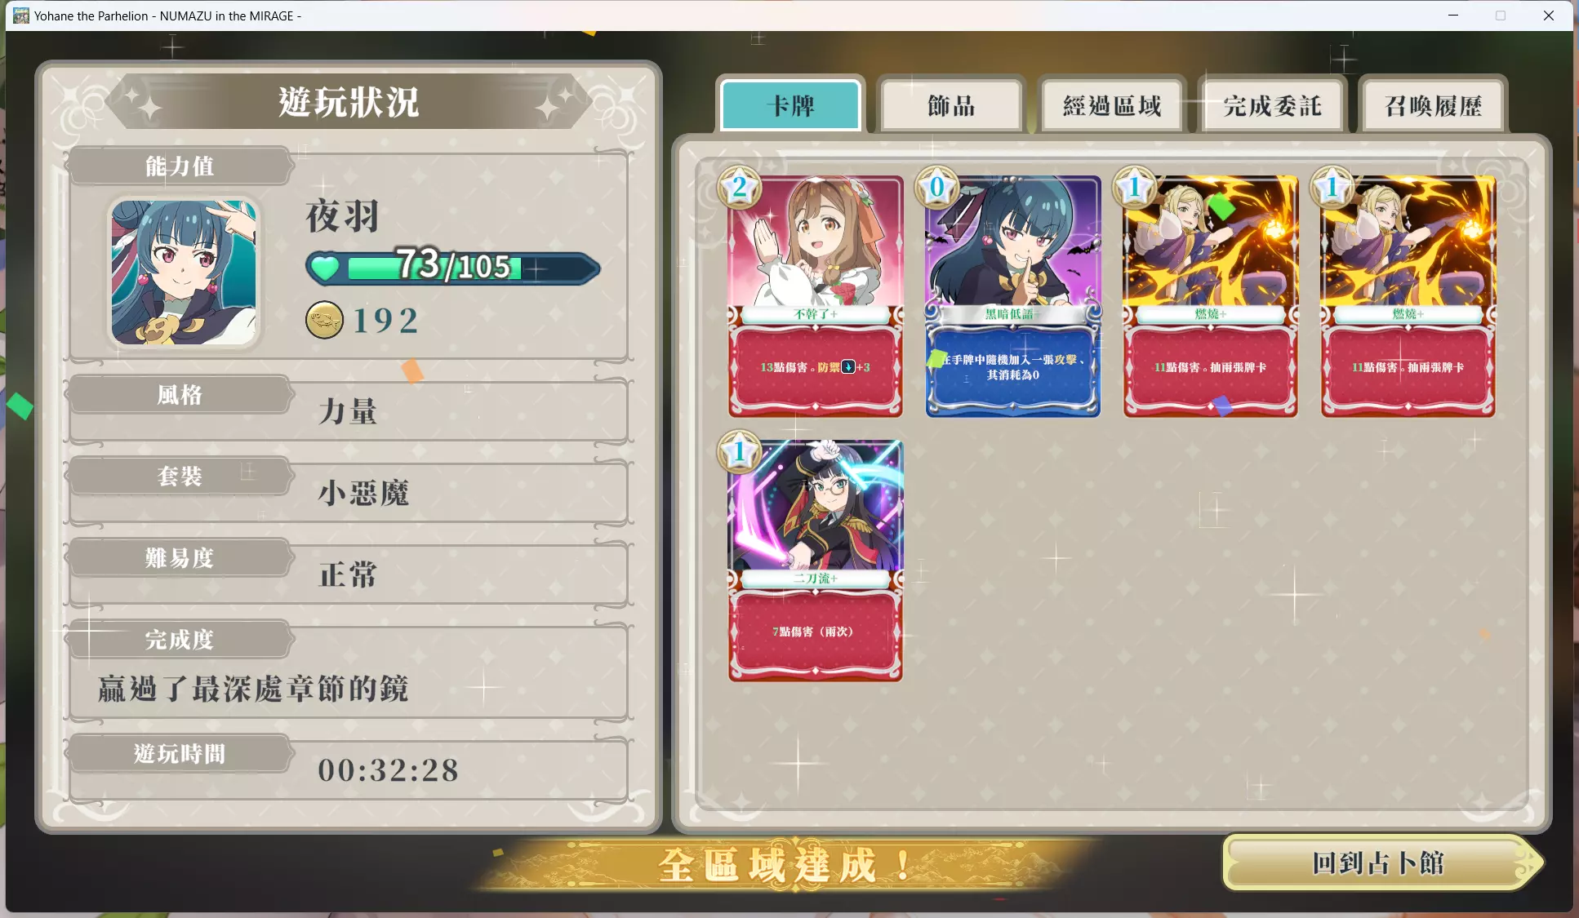This screenshot has height=918, width=1579.
Task: Select the 黑暗低語 card
Action: pos(1013,297)
